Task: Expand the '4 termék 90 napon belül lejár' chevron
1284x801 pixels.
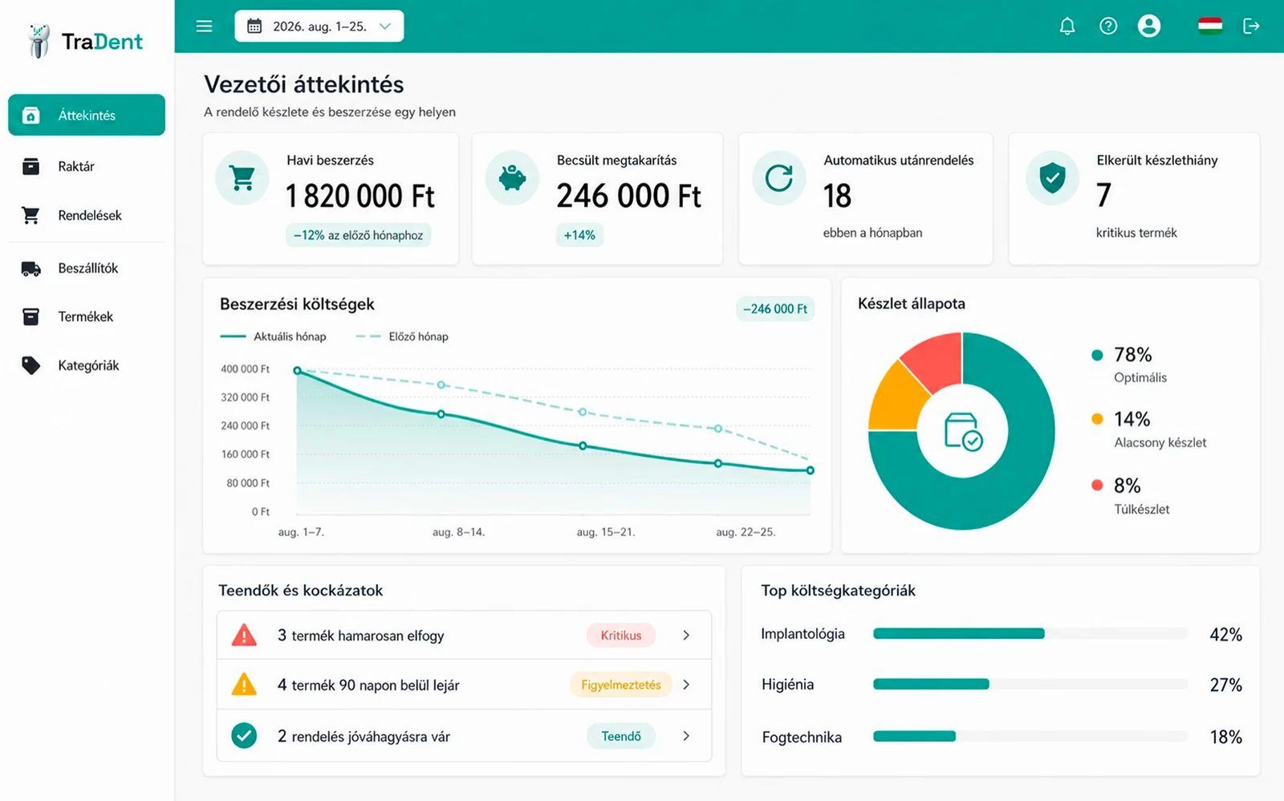Action: pyautogui.click(x=686, y=685)
